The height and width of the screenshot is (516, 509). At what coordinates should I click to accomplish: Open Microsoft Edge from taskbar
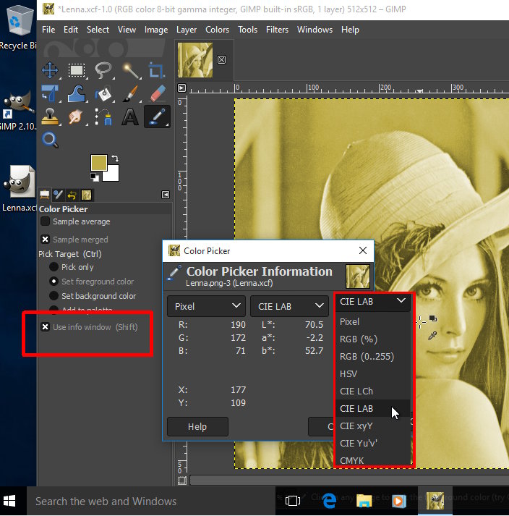[x=329, y=502]
